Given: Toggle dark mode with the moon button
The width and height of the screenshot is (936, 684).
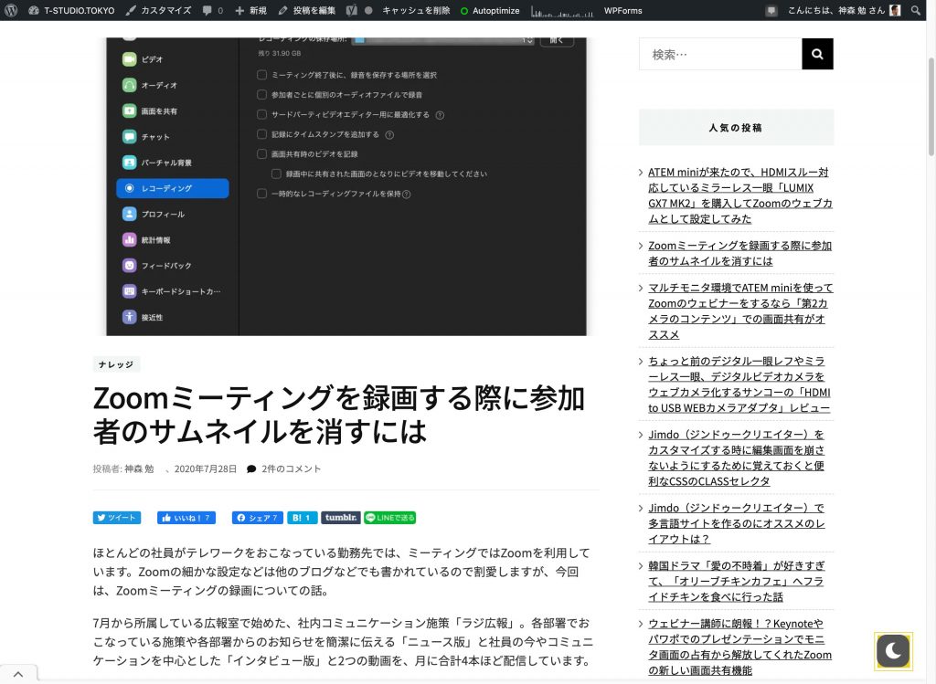Looking at the screenshot, I should pos(894,650).
